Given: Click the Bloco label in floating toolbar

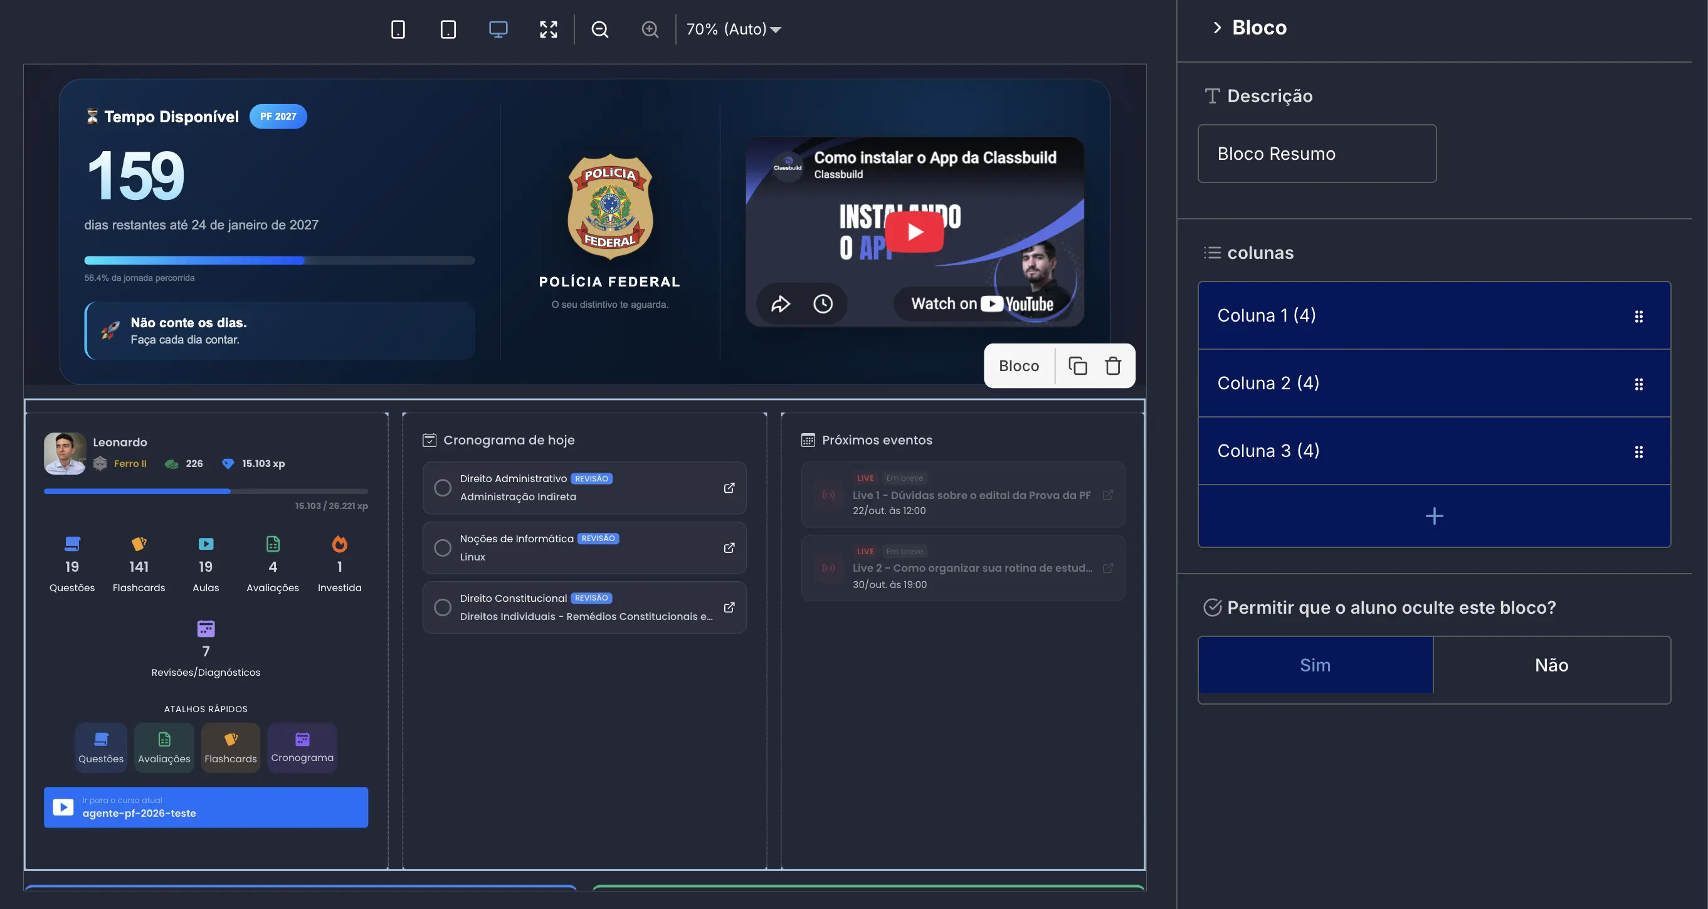Looking at the screenshot, I should 1018,366.
